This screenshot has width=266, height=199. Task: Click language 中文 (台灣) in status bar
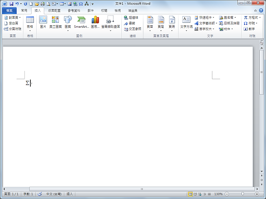(54, 194)
